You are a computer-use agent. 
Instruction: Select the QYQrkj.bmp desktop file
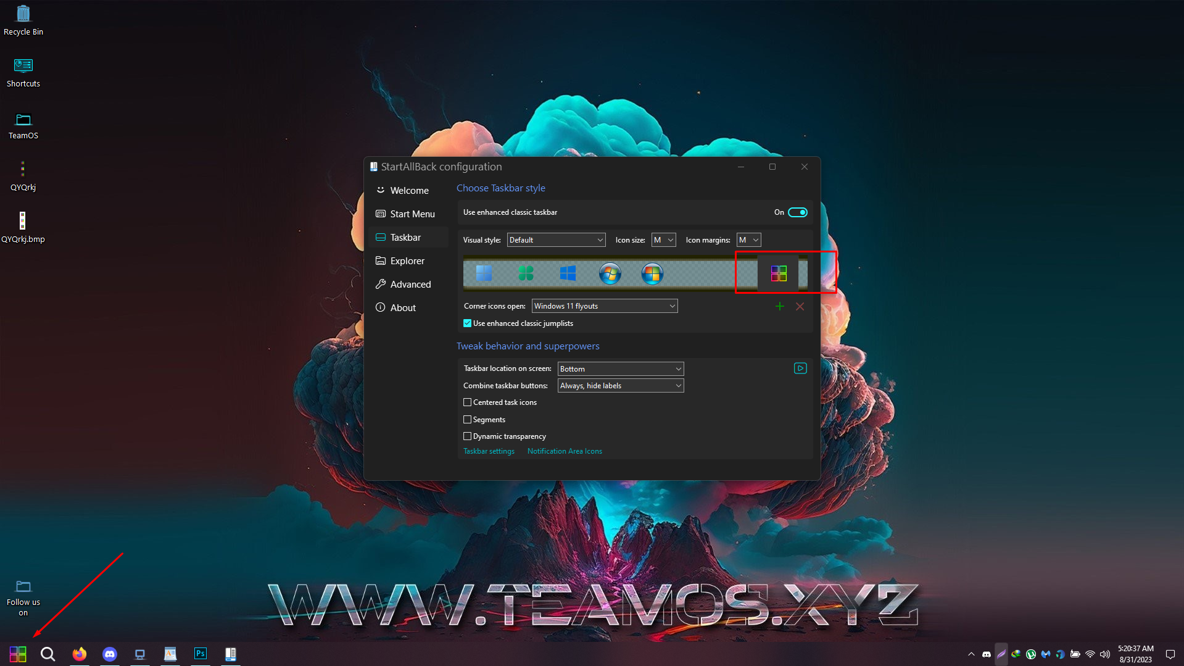[23, 227]
